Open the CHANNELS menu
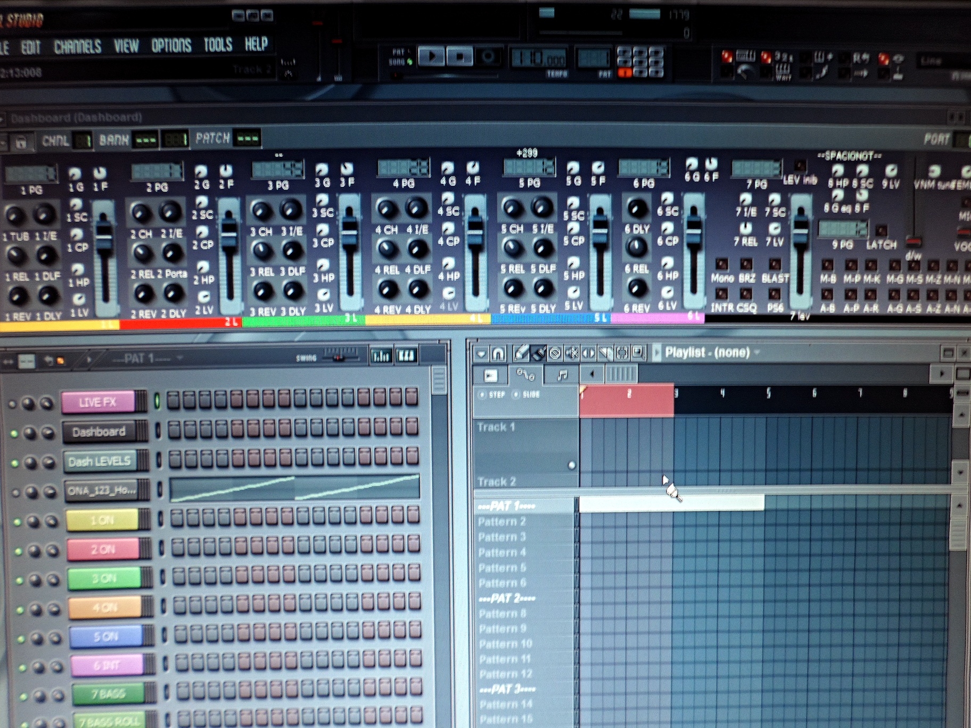 coord(77,47)
